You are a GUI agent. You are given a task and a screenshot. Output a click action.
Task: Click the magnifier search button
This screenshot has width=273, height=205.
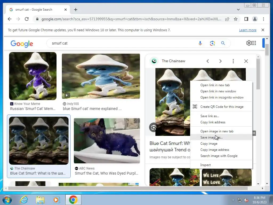[223, 43]
